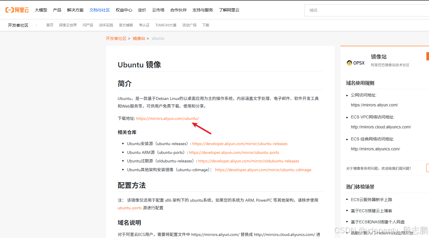This screenshot has height=238, width=429.
Task: Open the 文档与社区 menu
Action: pyautogui.click(x=100, y=10)
